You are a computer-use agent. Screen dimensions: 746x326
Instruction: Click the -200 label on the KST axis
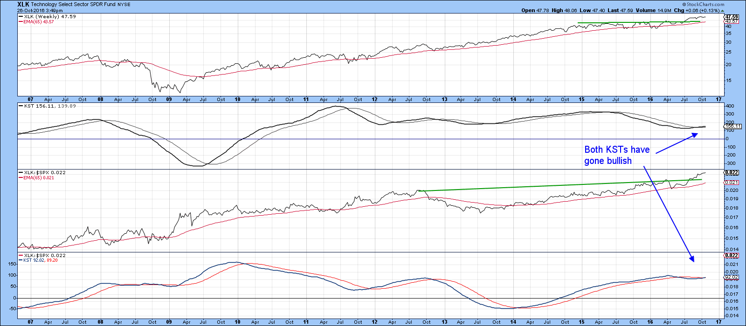[731, 155]
